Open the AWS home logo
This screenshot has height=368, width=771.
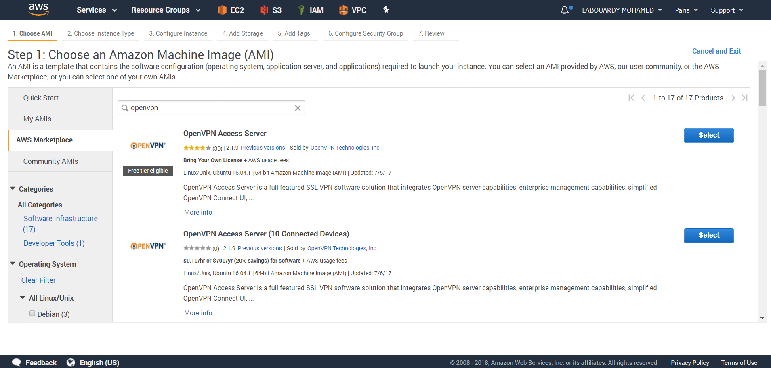click(39, 9)
